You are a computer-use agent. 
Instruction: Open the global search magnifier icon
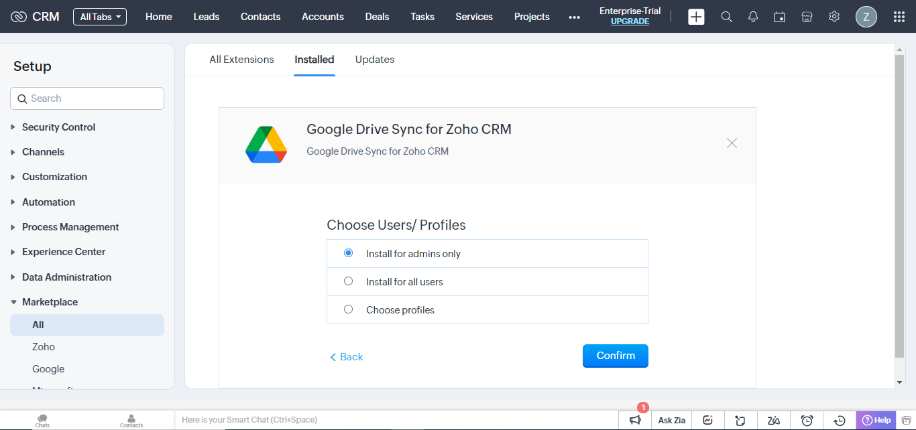pos(727,17)
